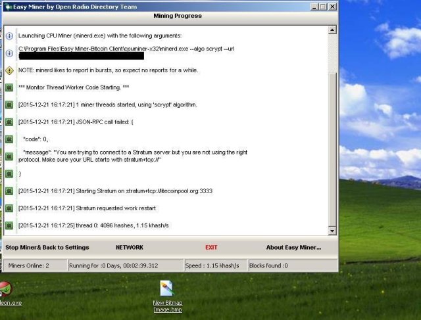Viewport: 421px width, 320px height.
Task: Click 'Running for :0 Days' status field
Action: 126,265
